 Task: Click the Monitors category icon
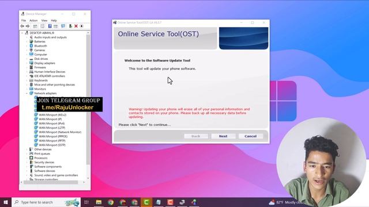(31, 89)
